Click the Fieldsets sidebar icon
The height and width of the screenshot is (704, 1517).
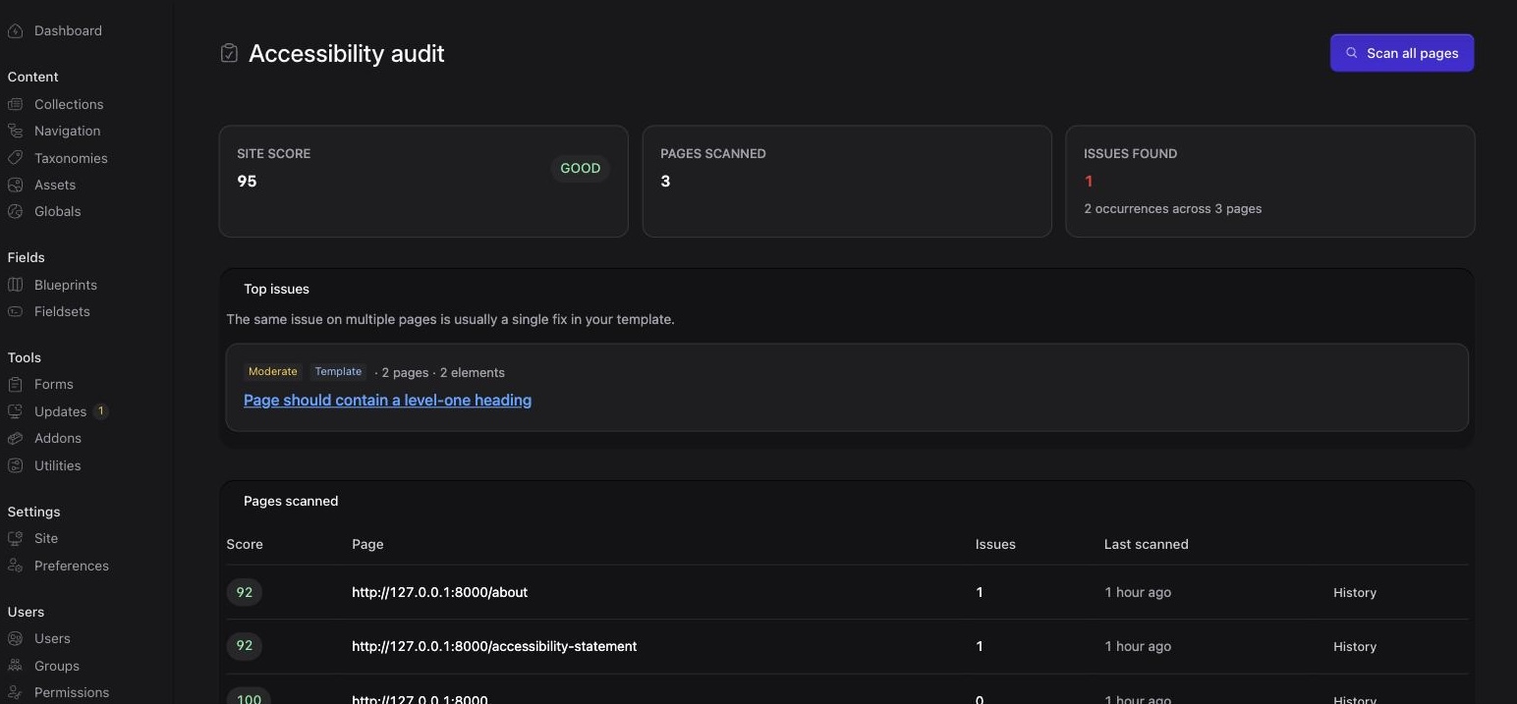coord(15,311)
